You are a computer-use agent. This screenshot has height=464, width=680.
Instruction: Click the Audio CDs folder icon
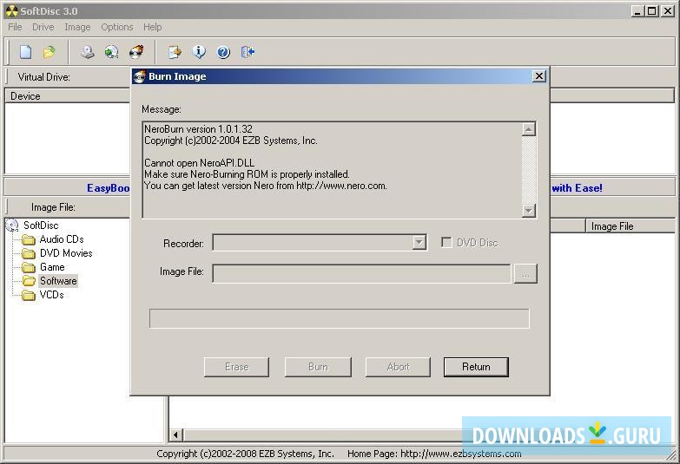pos(29,239)
